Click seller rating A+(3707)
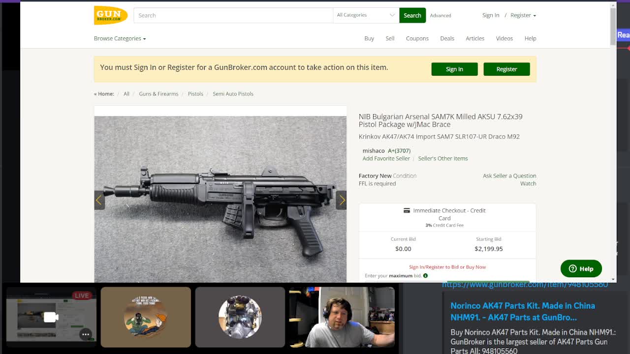This screenshot has width=630, height=354. point(399,151)
